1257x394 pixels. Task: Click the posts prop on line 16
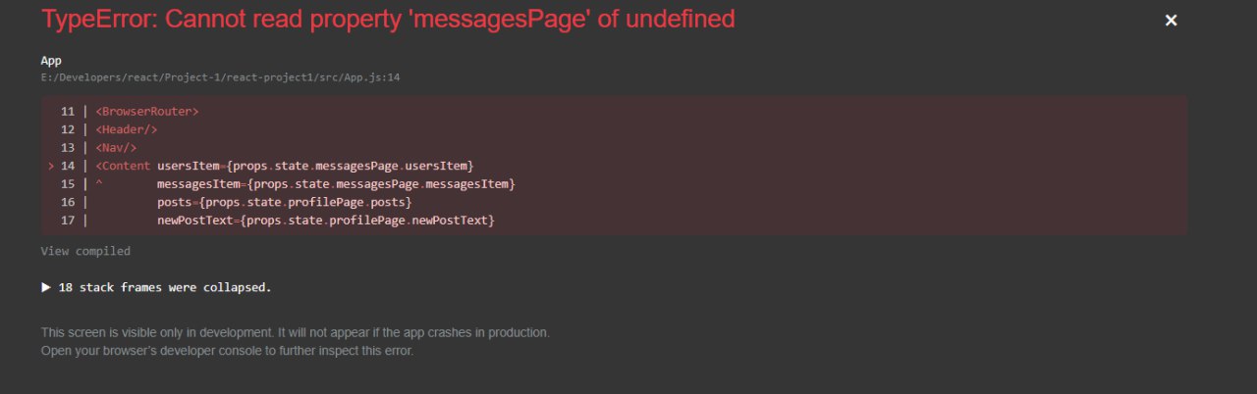(175, 202)
